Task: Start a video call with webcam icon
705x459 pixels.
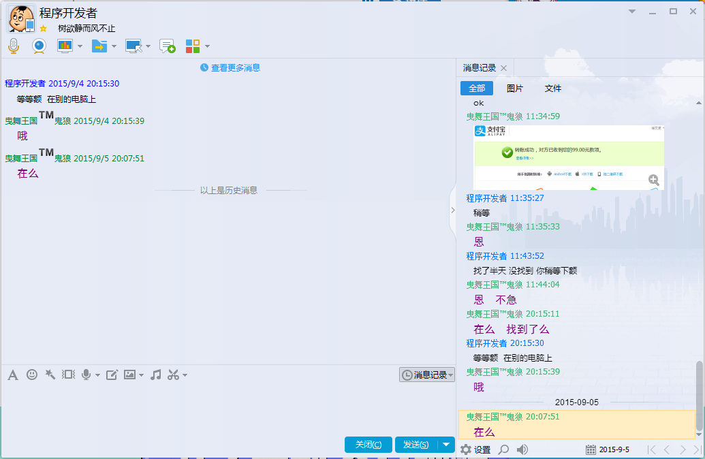Action: point(39,46)
